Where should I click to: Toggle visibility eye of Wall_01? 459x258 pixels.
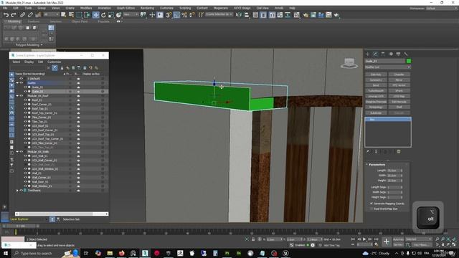(26, 173)
